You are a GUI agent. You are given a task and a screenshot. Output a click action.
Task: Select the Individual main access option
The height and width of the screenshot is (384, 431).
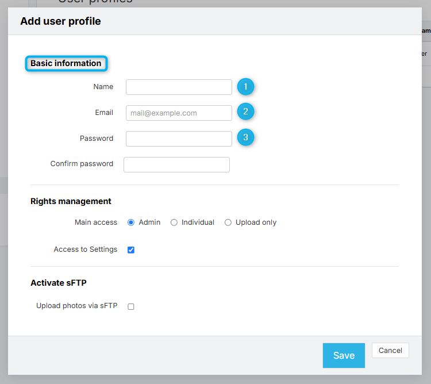coord(174,222)
